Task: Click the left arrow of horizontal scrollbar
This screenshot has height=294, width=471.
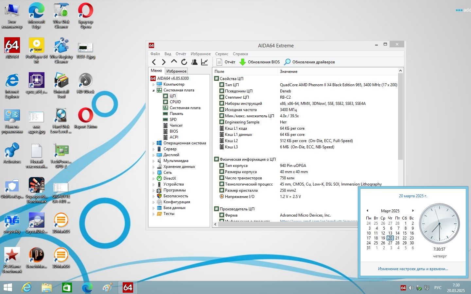Action: point(215,224)
